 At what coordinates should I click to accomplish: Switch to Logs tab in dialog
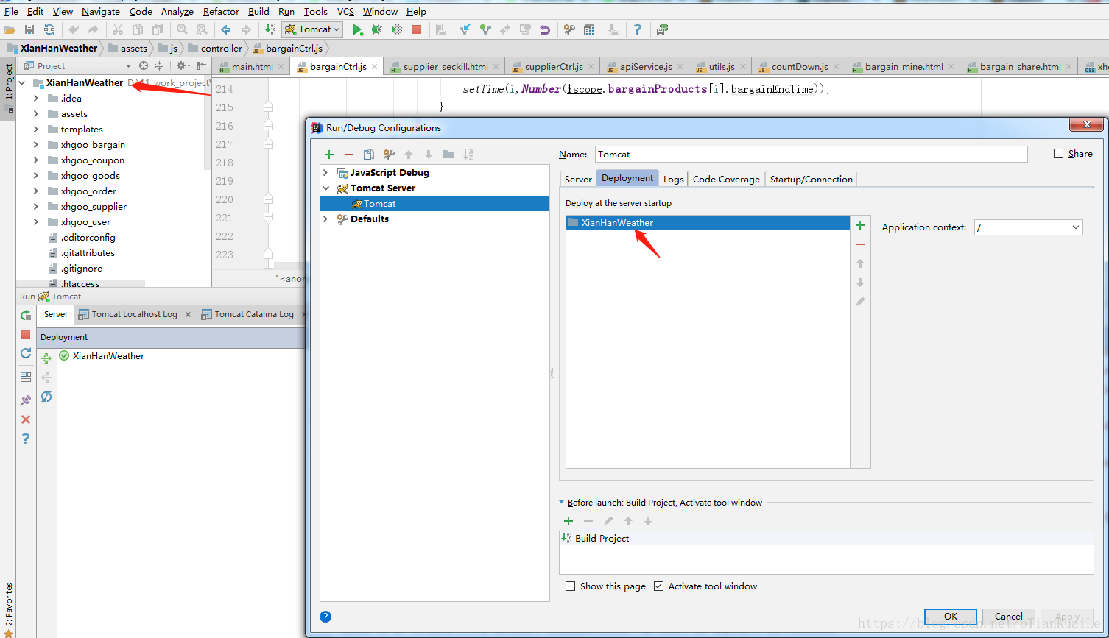click(674, 179)
